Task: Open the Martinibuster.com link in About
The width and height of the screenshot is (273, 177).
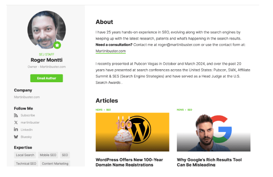Action: [x=111, y=51]
